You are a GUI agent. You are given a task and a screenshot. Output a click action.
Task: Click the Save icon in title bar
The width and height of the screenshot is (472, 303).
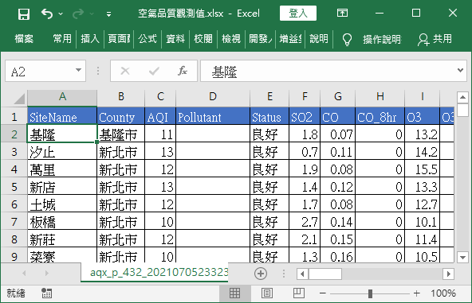tap(23, 14)
